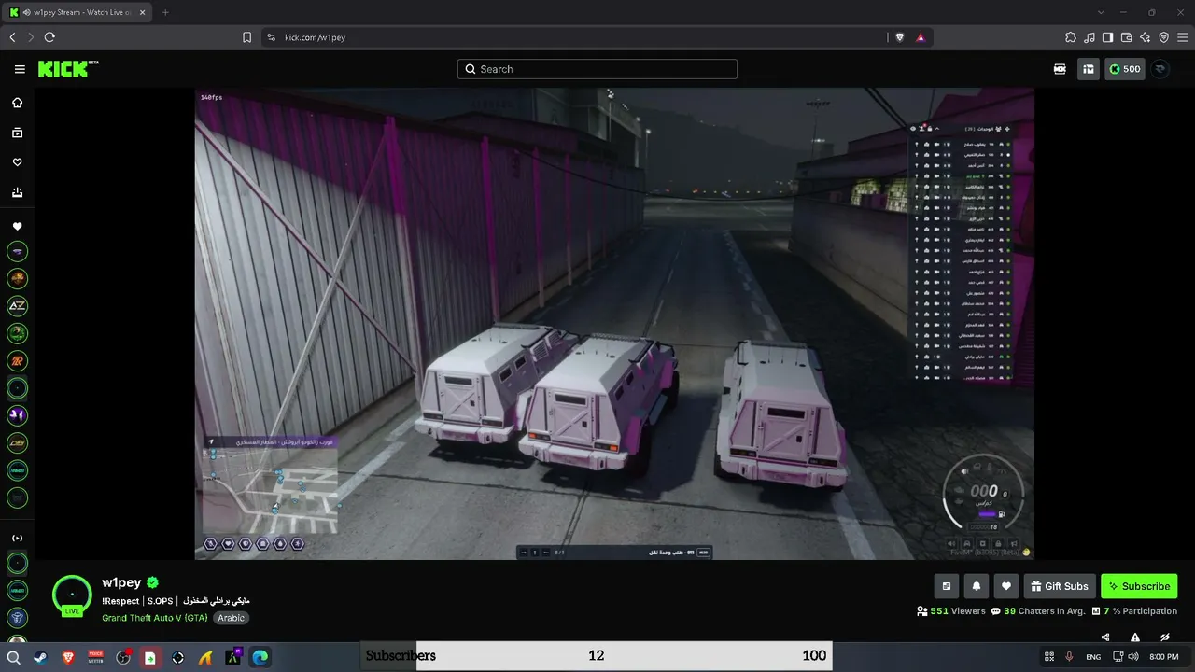1195x672 pixels.
Task: Open Microsoft Edge from the taskbar
Action: [260, 657]
